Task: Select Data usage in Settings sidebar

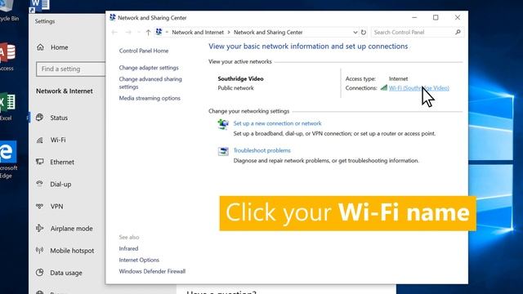Action: click(x=67, y=273)
